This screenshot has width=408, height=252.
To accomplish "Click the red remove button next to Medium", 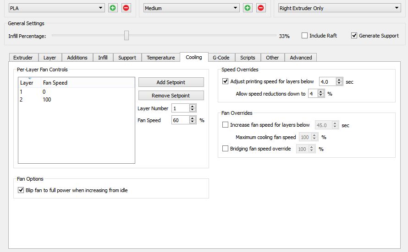I will (261, 8).
